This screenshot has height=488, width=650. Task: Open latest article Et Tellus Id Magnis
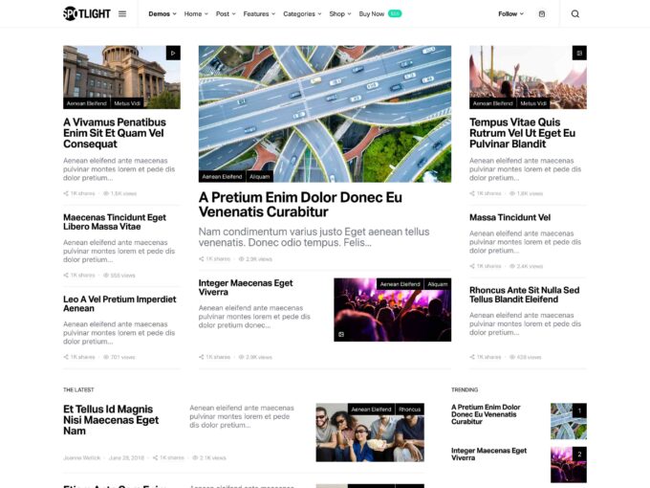[x=111, y=420]
